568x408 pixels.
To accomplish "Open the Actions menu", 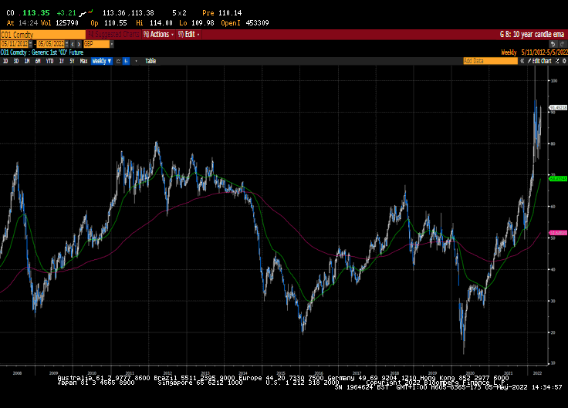I will [159, 35].
